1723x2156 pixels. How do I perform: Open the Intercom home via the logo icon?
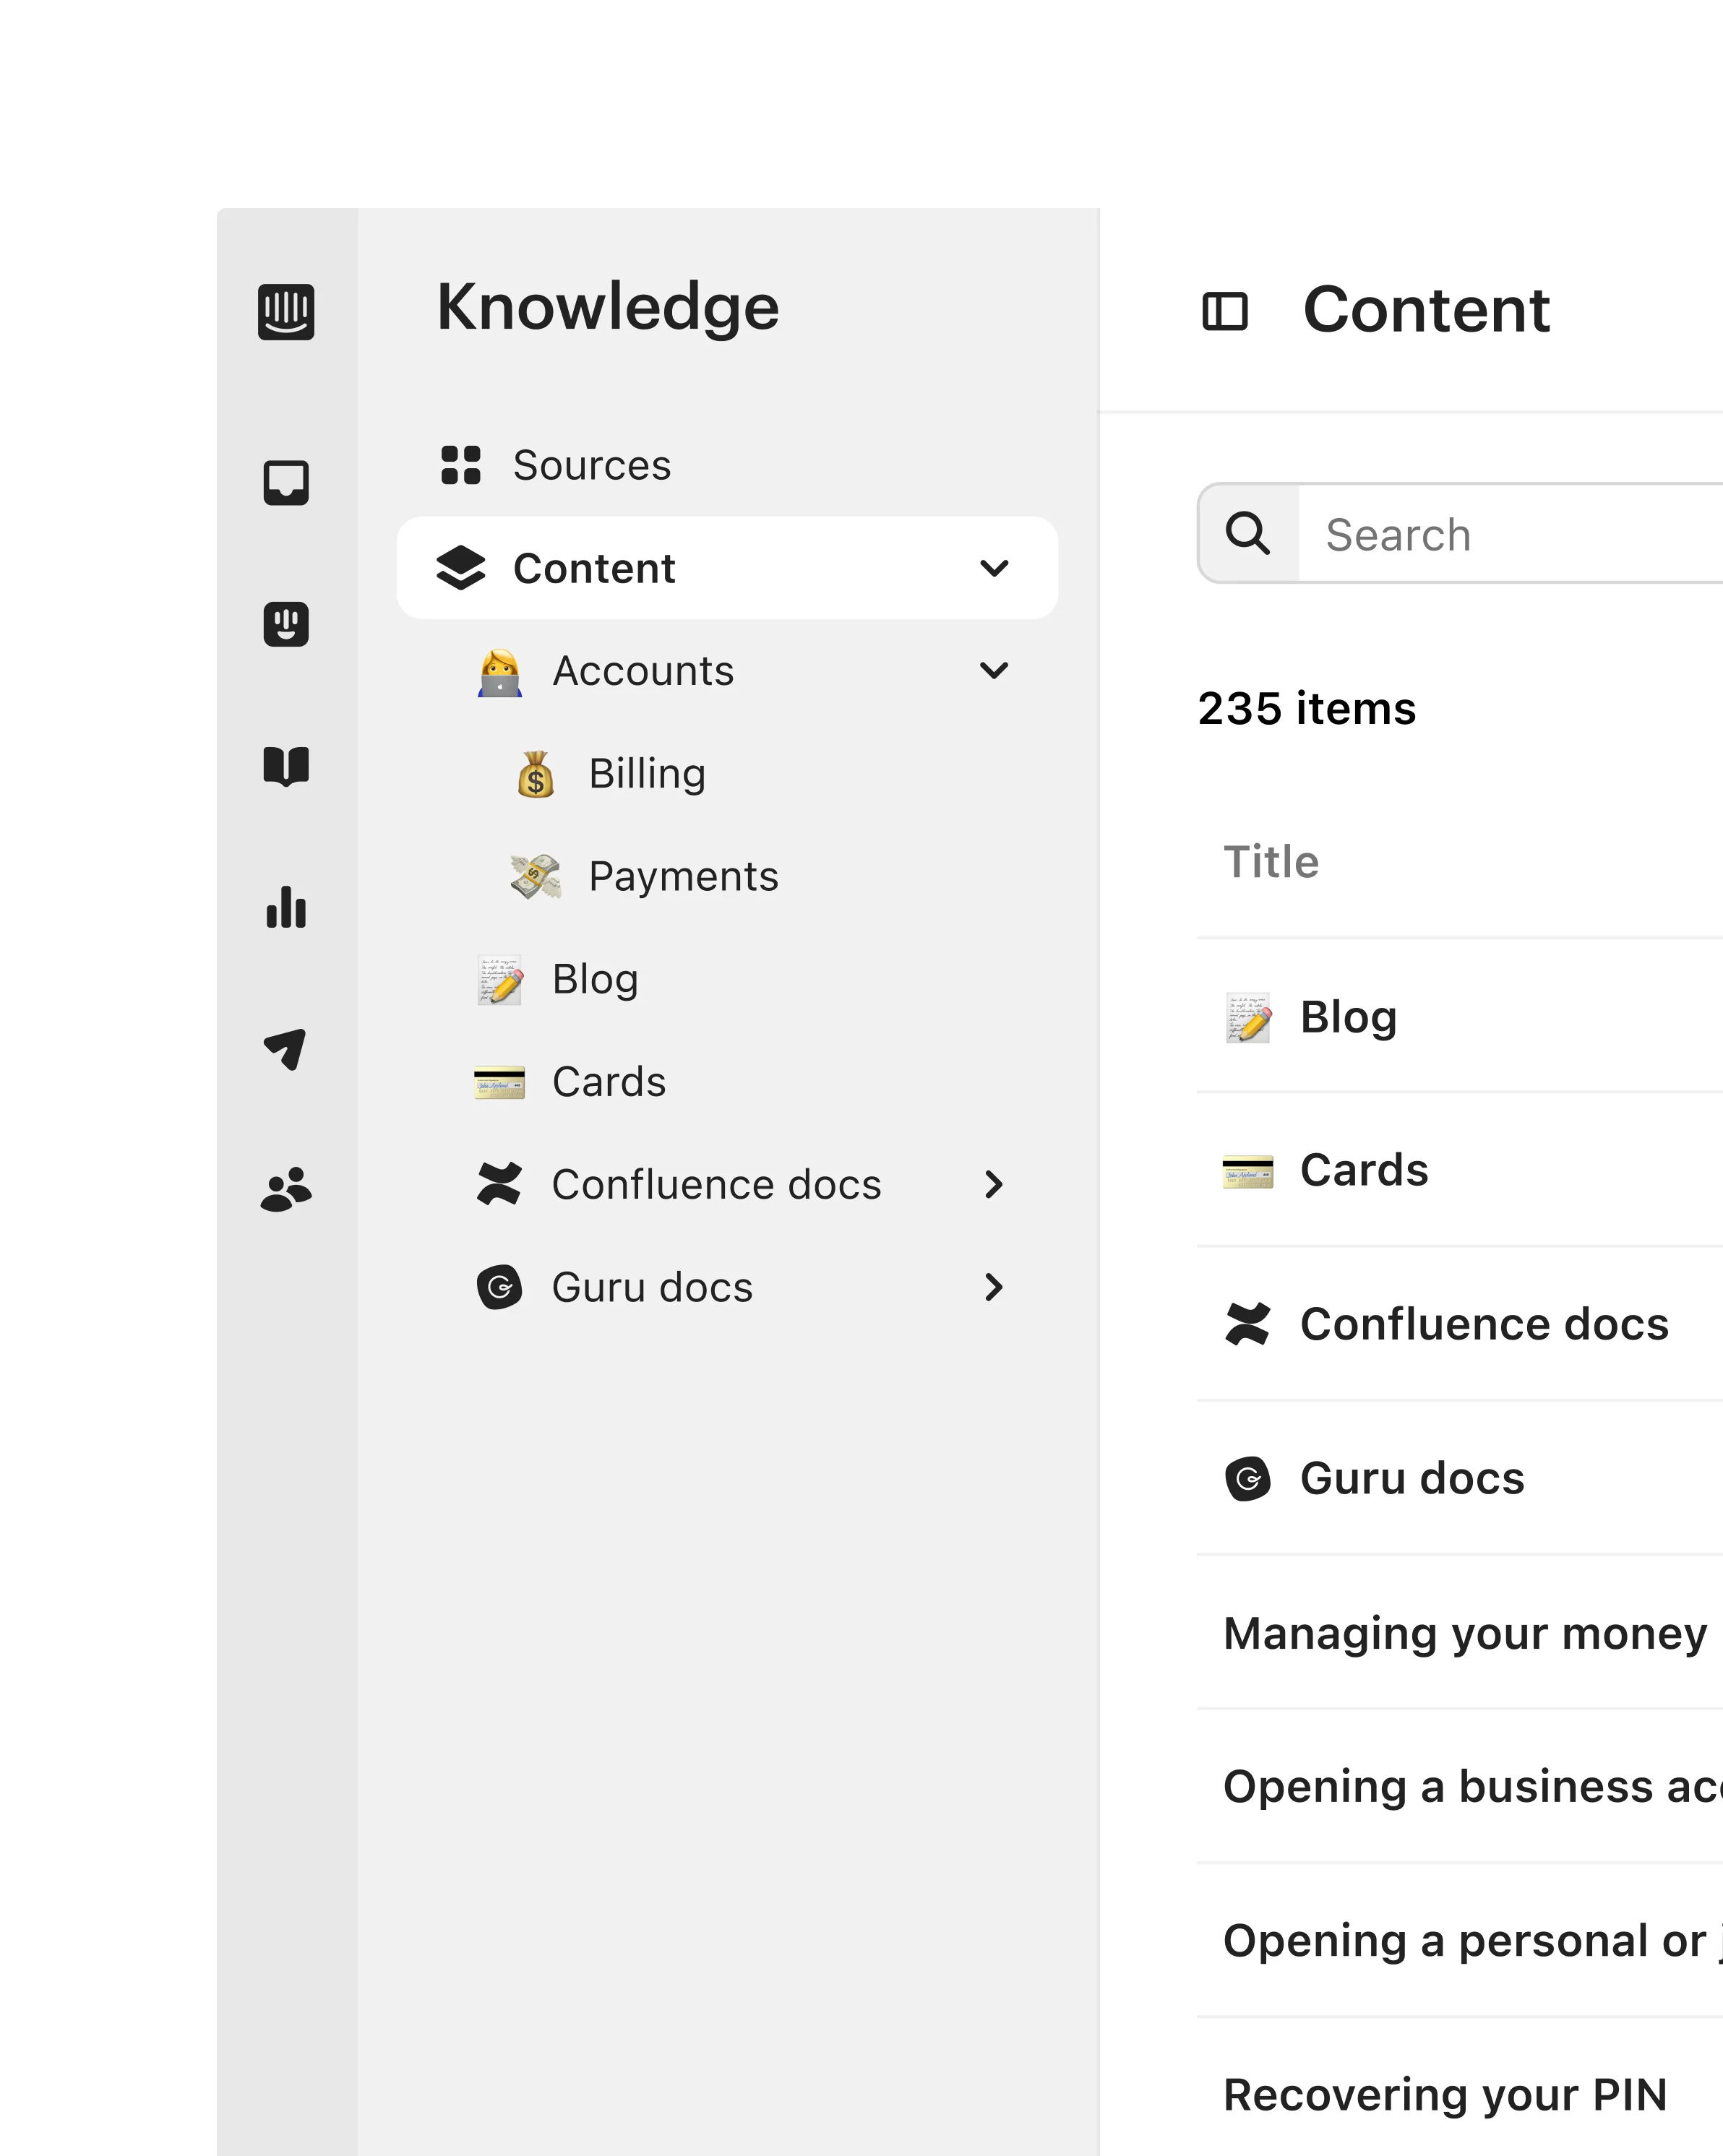point(287,312)
